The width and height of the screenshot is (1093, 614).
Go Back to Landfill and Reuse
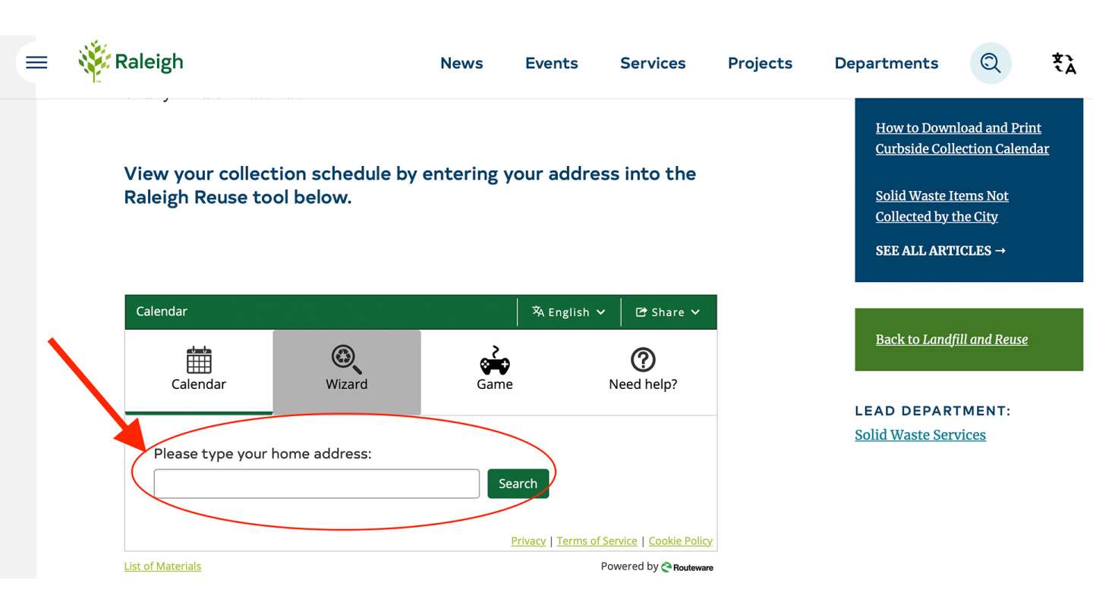tap(953, 340)
